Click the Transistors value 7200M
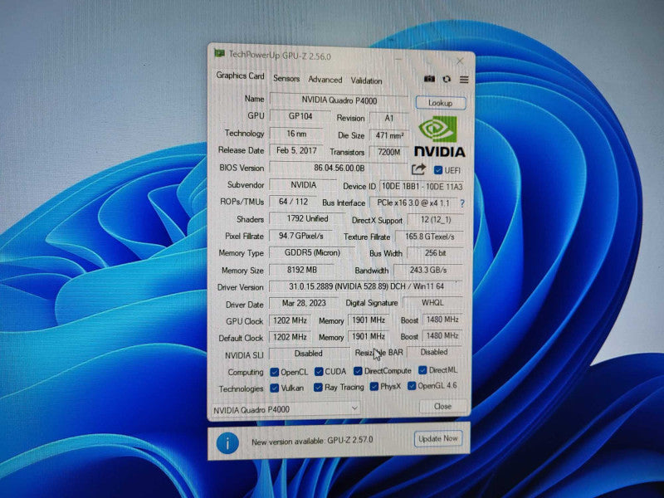 coord(388,152)
